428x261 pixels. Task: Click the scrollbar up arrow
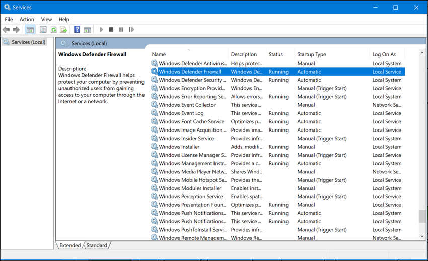[422, 52]
